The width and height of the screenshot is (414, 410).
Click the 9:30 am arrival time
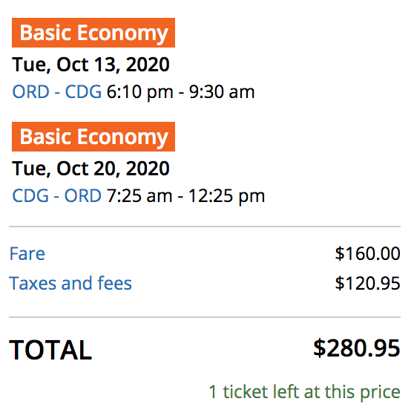pos(222,91)
